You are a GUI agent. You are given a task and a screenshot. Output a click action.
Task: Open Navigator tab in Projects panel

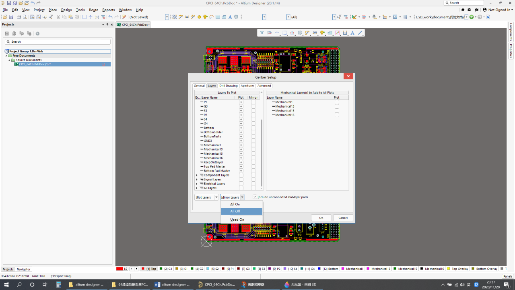tap(23, 269)
